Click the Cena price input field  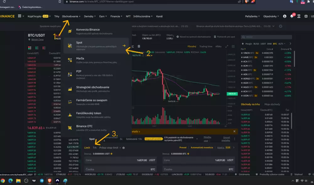tap(121, 160)
